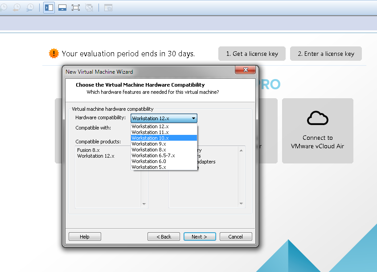Click Fusion 8.x in compatible products
Viewport: 377px width, 272px height.
point(88,150)
